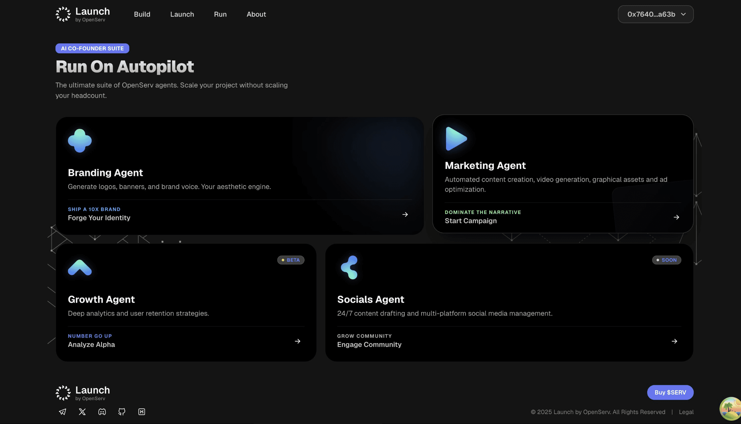Image resolution: width=741 pixels, height=424 pixels.
Task: Expand the 0x7640...a63b wallet dropdown
Action: (x=655, y=14)
